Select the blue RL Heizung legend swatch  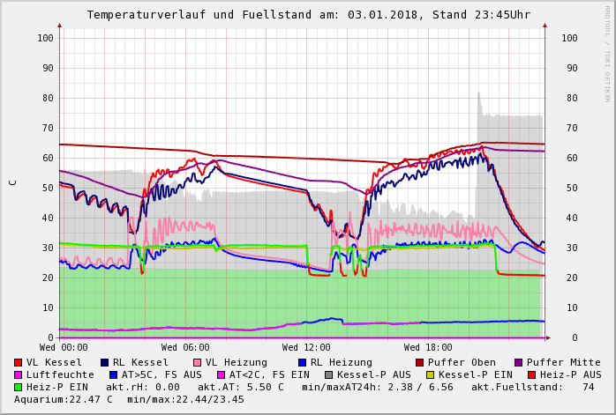tap(303, 362)
